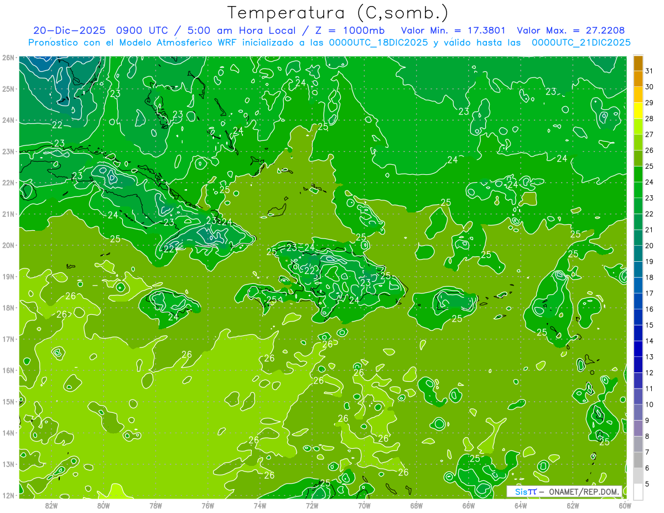Click the "76W" longitude axis label

click(207, 505)
